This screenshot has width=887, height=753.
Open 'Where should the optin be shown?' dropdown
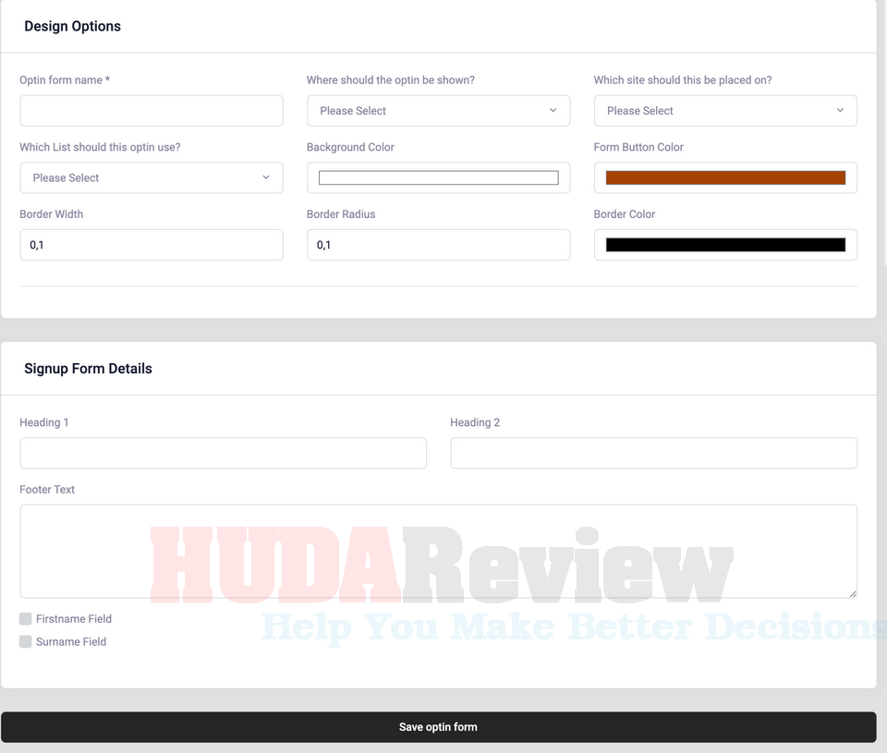click(438, 110)
